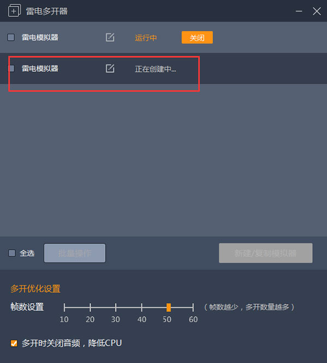Tick the checkbox of the running 雷电模拟器
Image resolution: width=327 pixels, height=363 pixels.
click(11, 37)
